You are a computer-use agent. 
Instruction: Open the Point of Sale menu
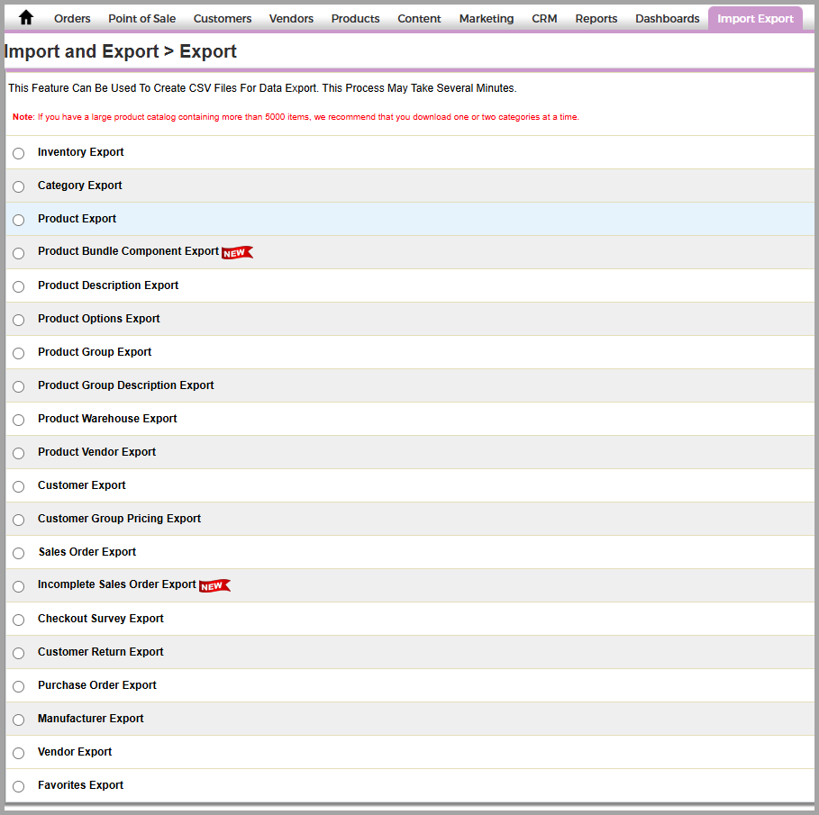click(x=142, y=19)
